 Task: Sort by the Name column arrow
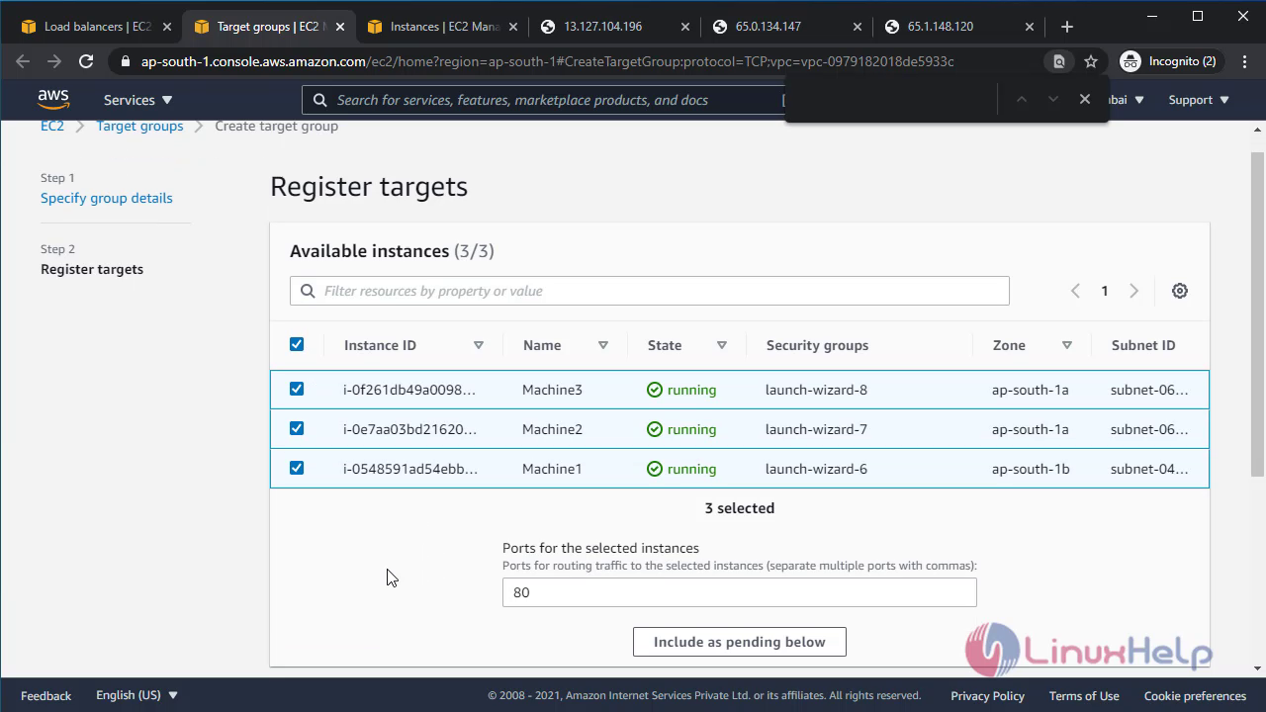pos(603,345)
